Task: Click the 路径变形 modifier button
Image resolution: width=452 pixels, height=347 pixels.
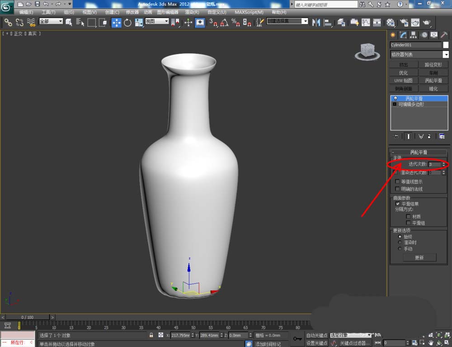Action: click(x=433, y=65)
